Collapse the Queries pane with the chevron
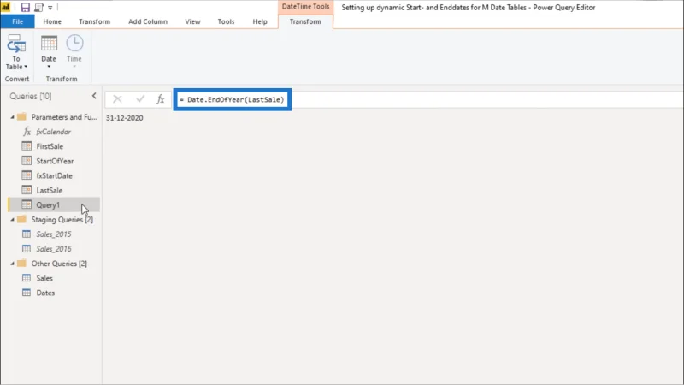This screenshot has height=385, width=684. tap(94, 96)
